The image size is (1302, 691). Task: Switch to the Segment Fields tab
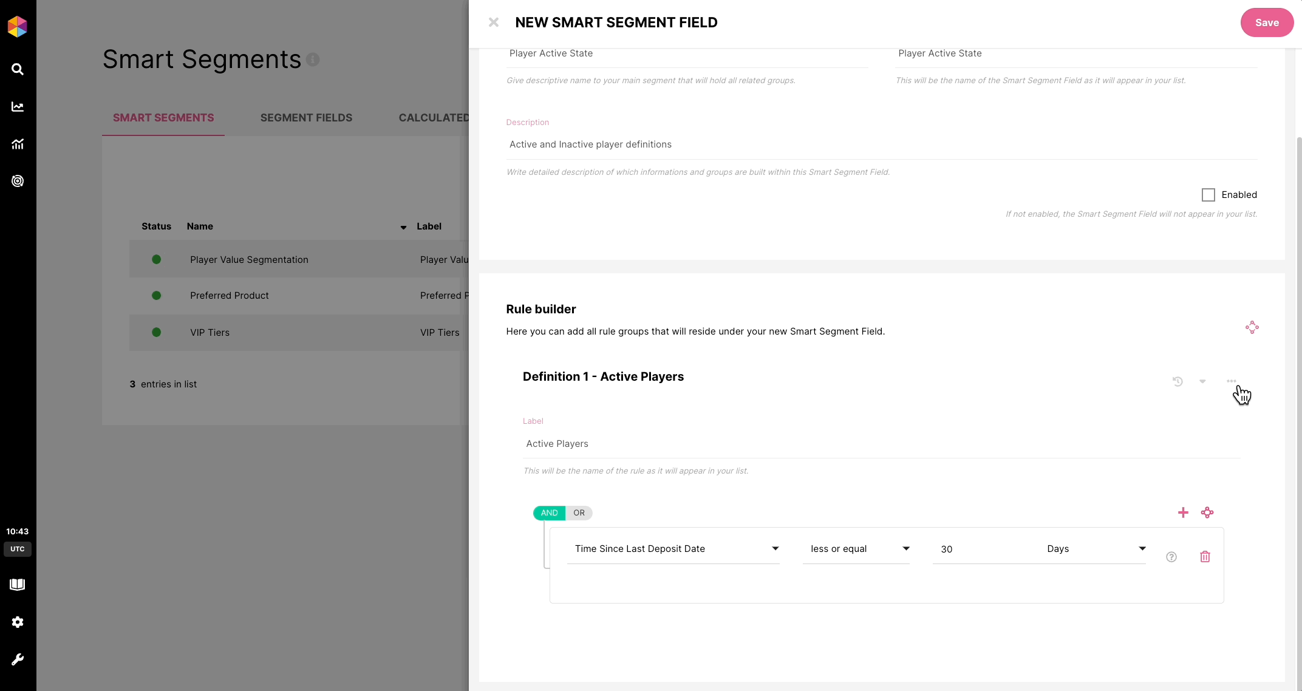pyautogui.click(x=306, y=118)
